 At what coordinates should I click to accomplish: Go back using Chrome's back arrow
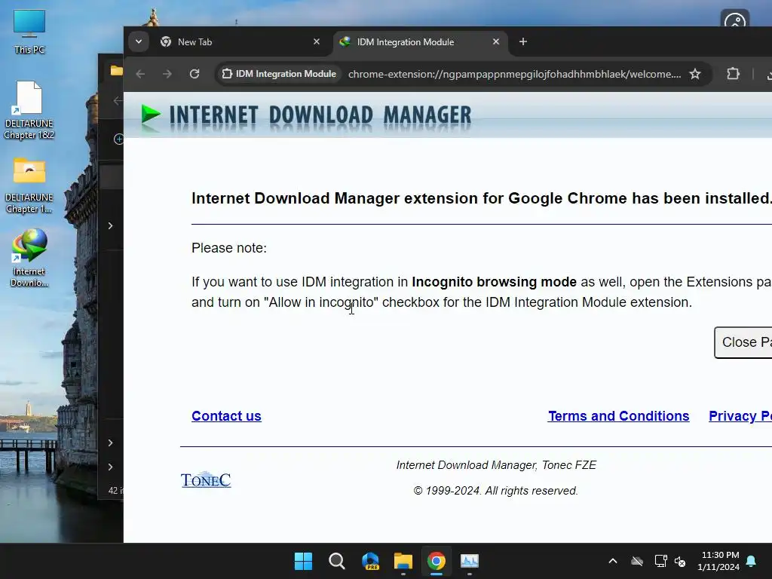click(x=140, y=74)
